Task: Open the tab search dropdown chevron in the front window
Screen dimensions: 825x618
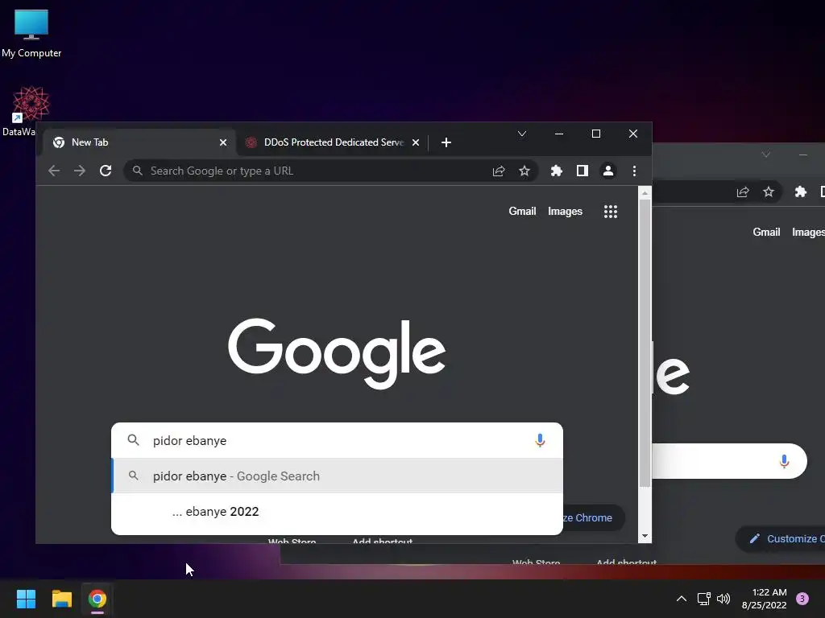Action: pyautogui.click(x=522, y=134)
